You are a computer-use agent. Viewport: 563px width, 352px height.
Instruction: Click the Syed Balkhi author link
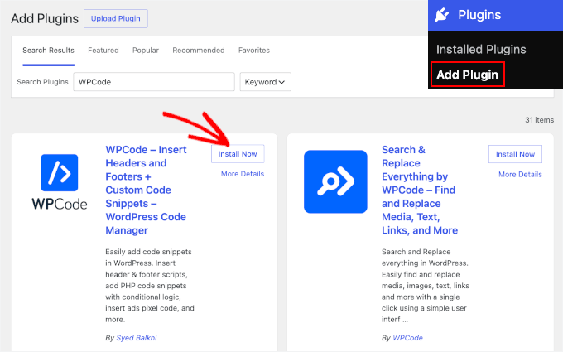pyautogui.click(x=137, y=338)
